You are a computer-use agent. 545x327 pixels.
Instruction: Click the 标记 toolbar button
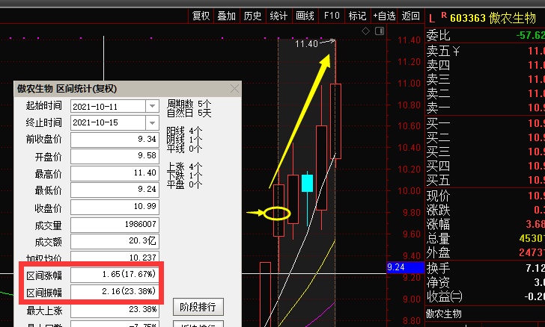[x=357, y=16]
